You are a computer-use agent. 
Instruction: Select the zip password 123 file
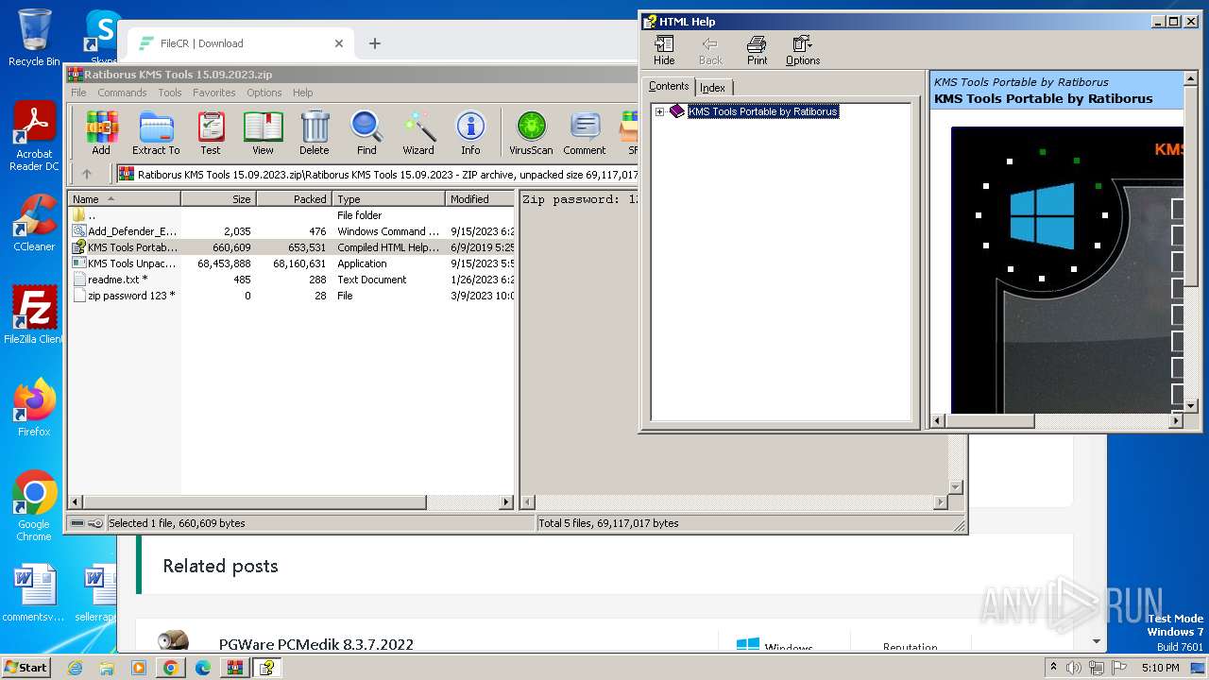pos(291,296)
